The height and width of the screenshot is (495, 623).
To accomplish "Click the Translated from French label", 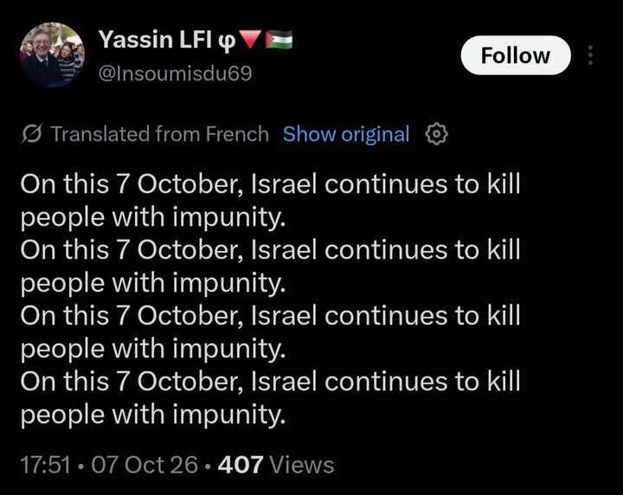I will pos(160,134).
